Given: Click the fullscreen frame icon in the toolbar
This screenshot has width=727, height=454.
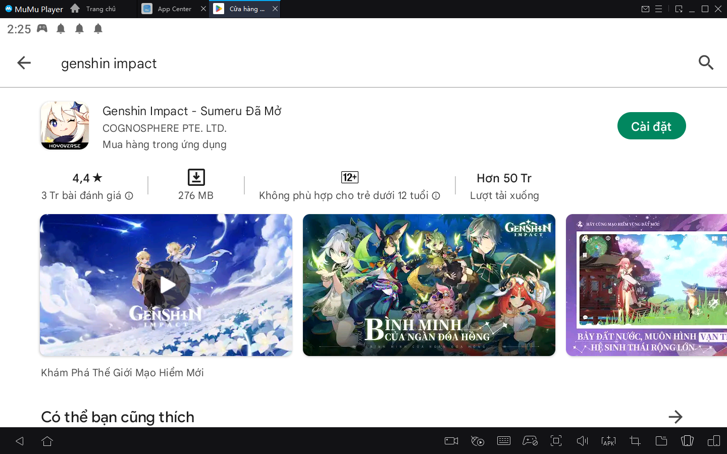Looking at the screenshot, I should tap(556, 441).
